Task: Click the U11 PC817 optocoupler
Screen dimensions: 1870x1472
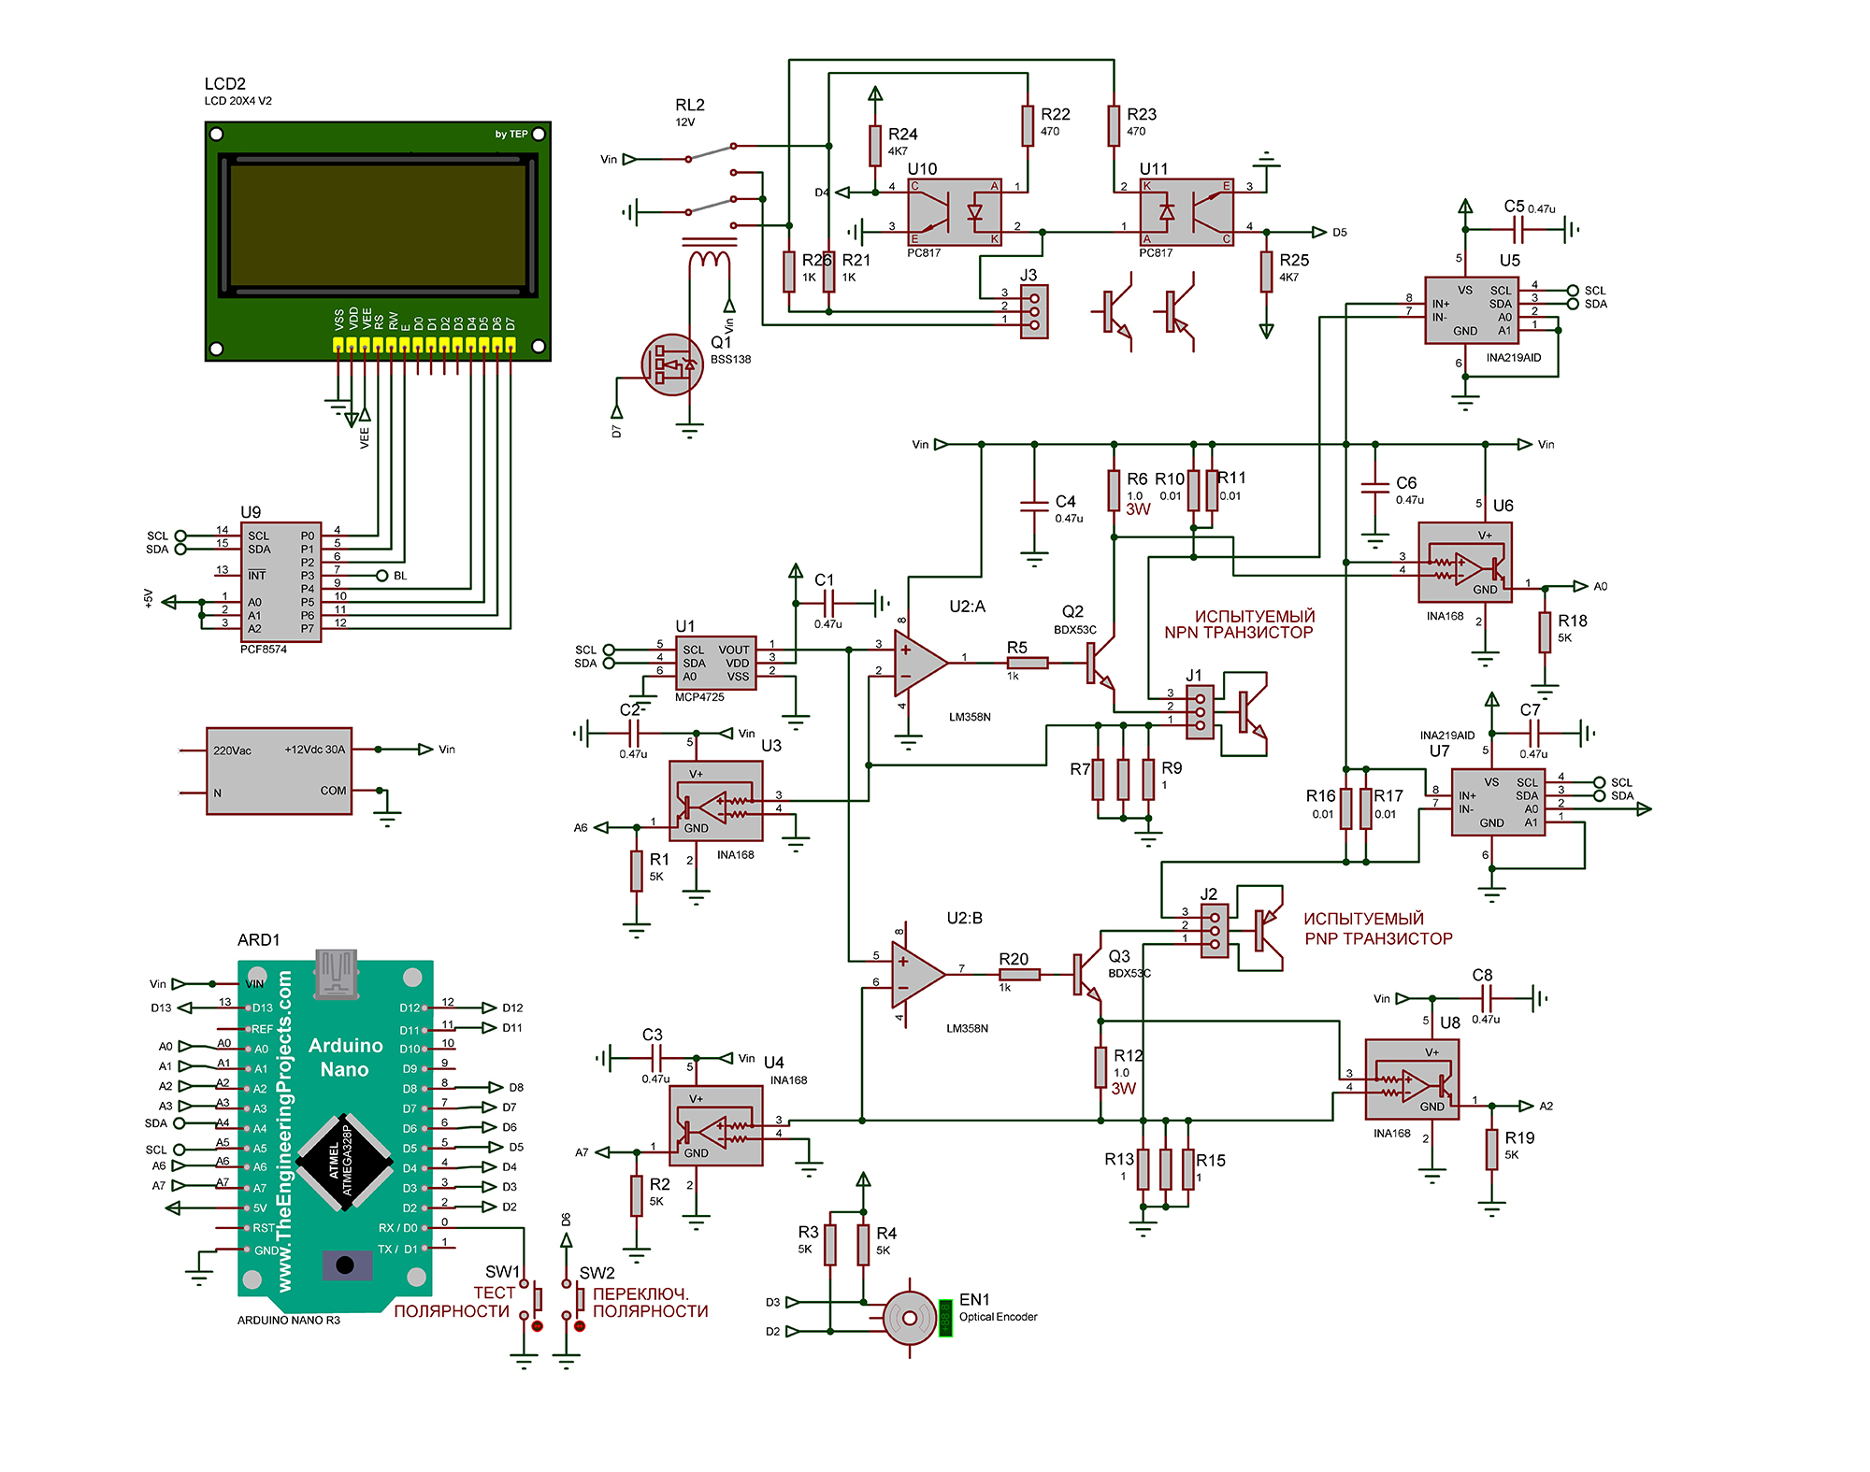Action: 1187,212
